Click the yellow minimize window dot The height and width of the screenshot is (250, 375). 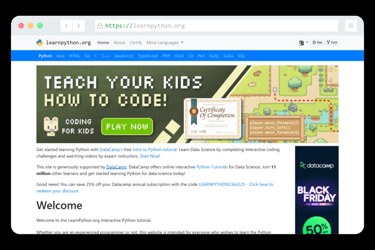point(31,26)
